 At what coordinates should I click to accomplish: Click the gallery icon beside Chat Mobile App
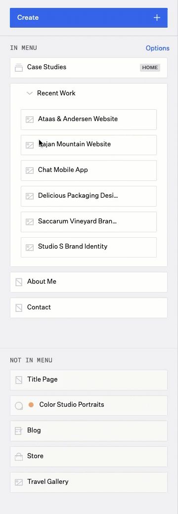30,171
